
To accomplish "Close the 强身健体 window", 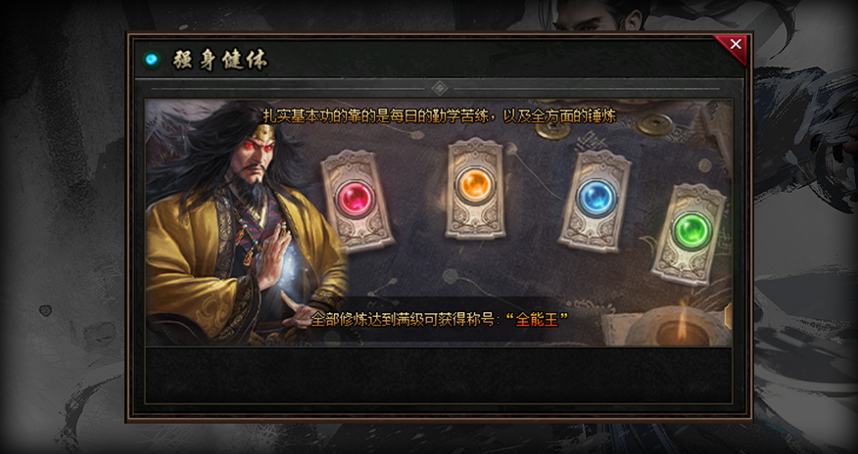I will tap(735, 45).
